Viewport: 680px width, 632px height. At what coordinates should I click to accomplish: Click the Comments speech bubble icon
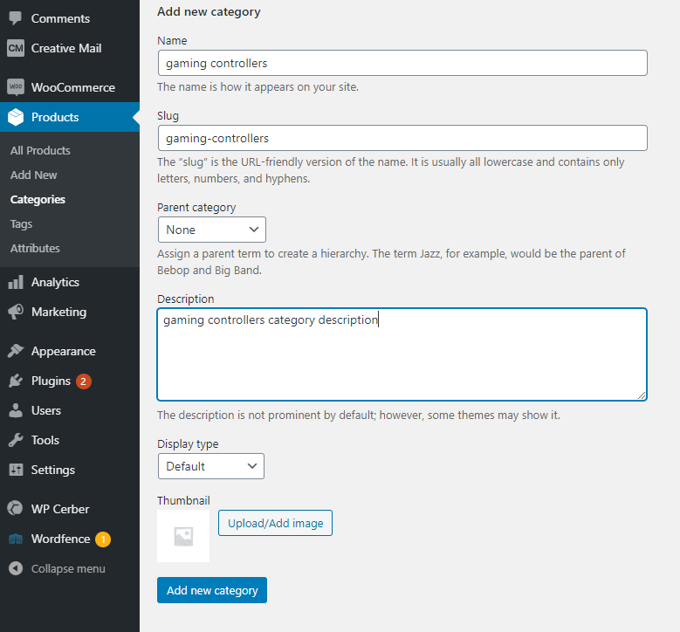pos(16,18)
